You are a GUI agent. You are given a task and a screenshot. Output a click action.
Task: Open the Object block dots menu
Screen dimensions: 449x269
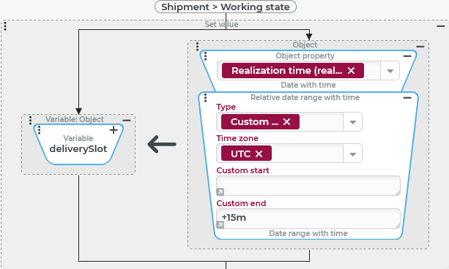coord(197,47)
